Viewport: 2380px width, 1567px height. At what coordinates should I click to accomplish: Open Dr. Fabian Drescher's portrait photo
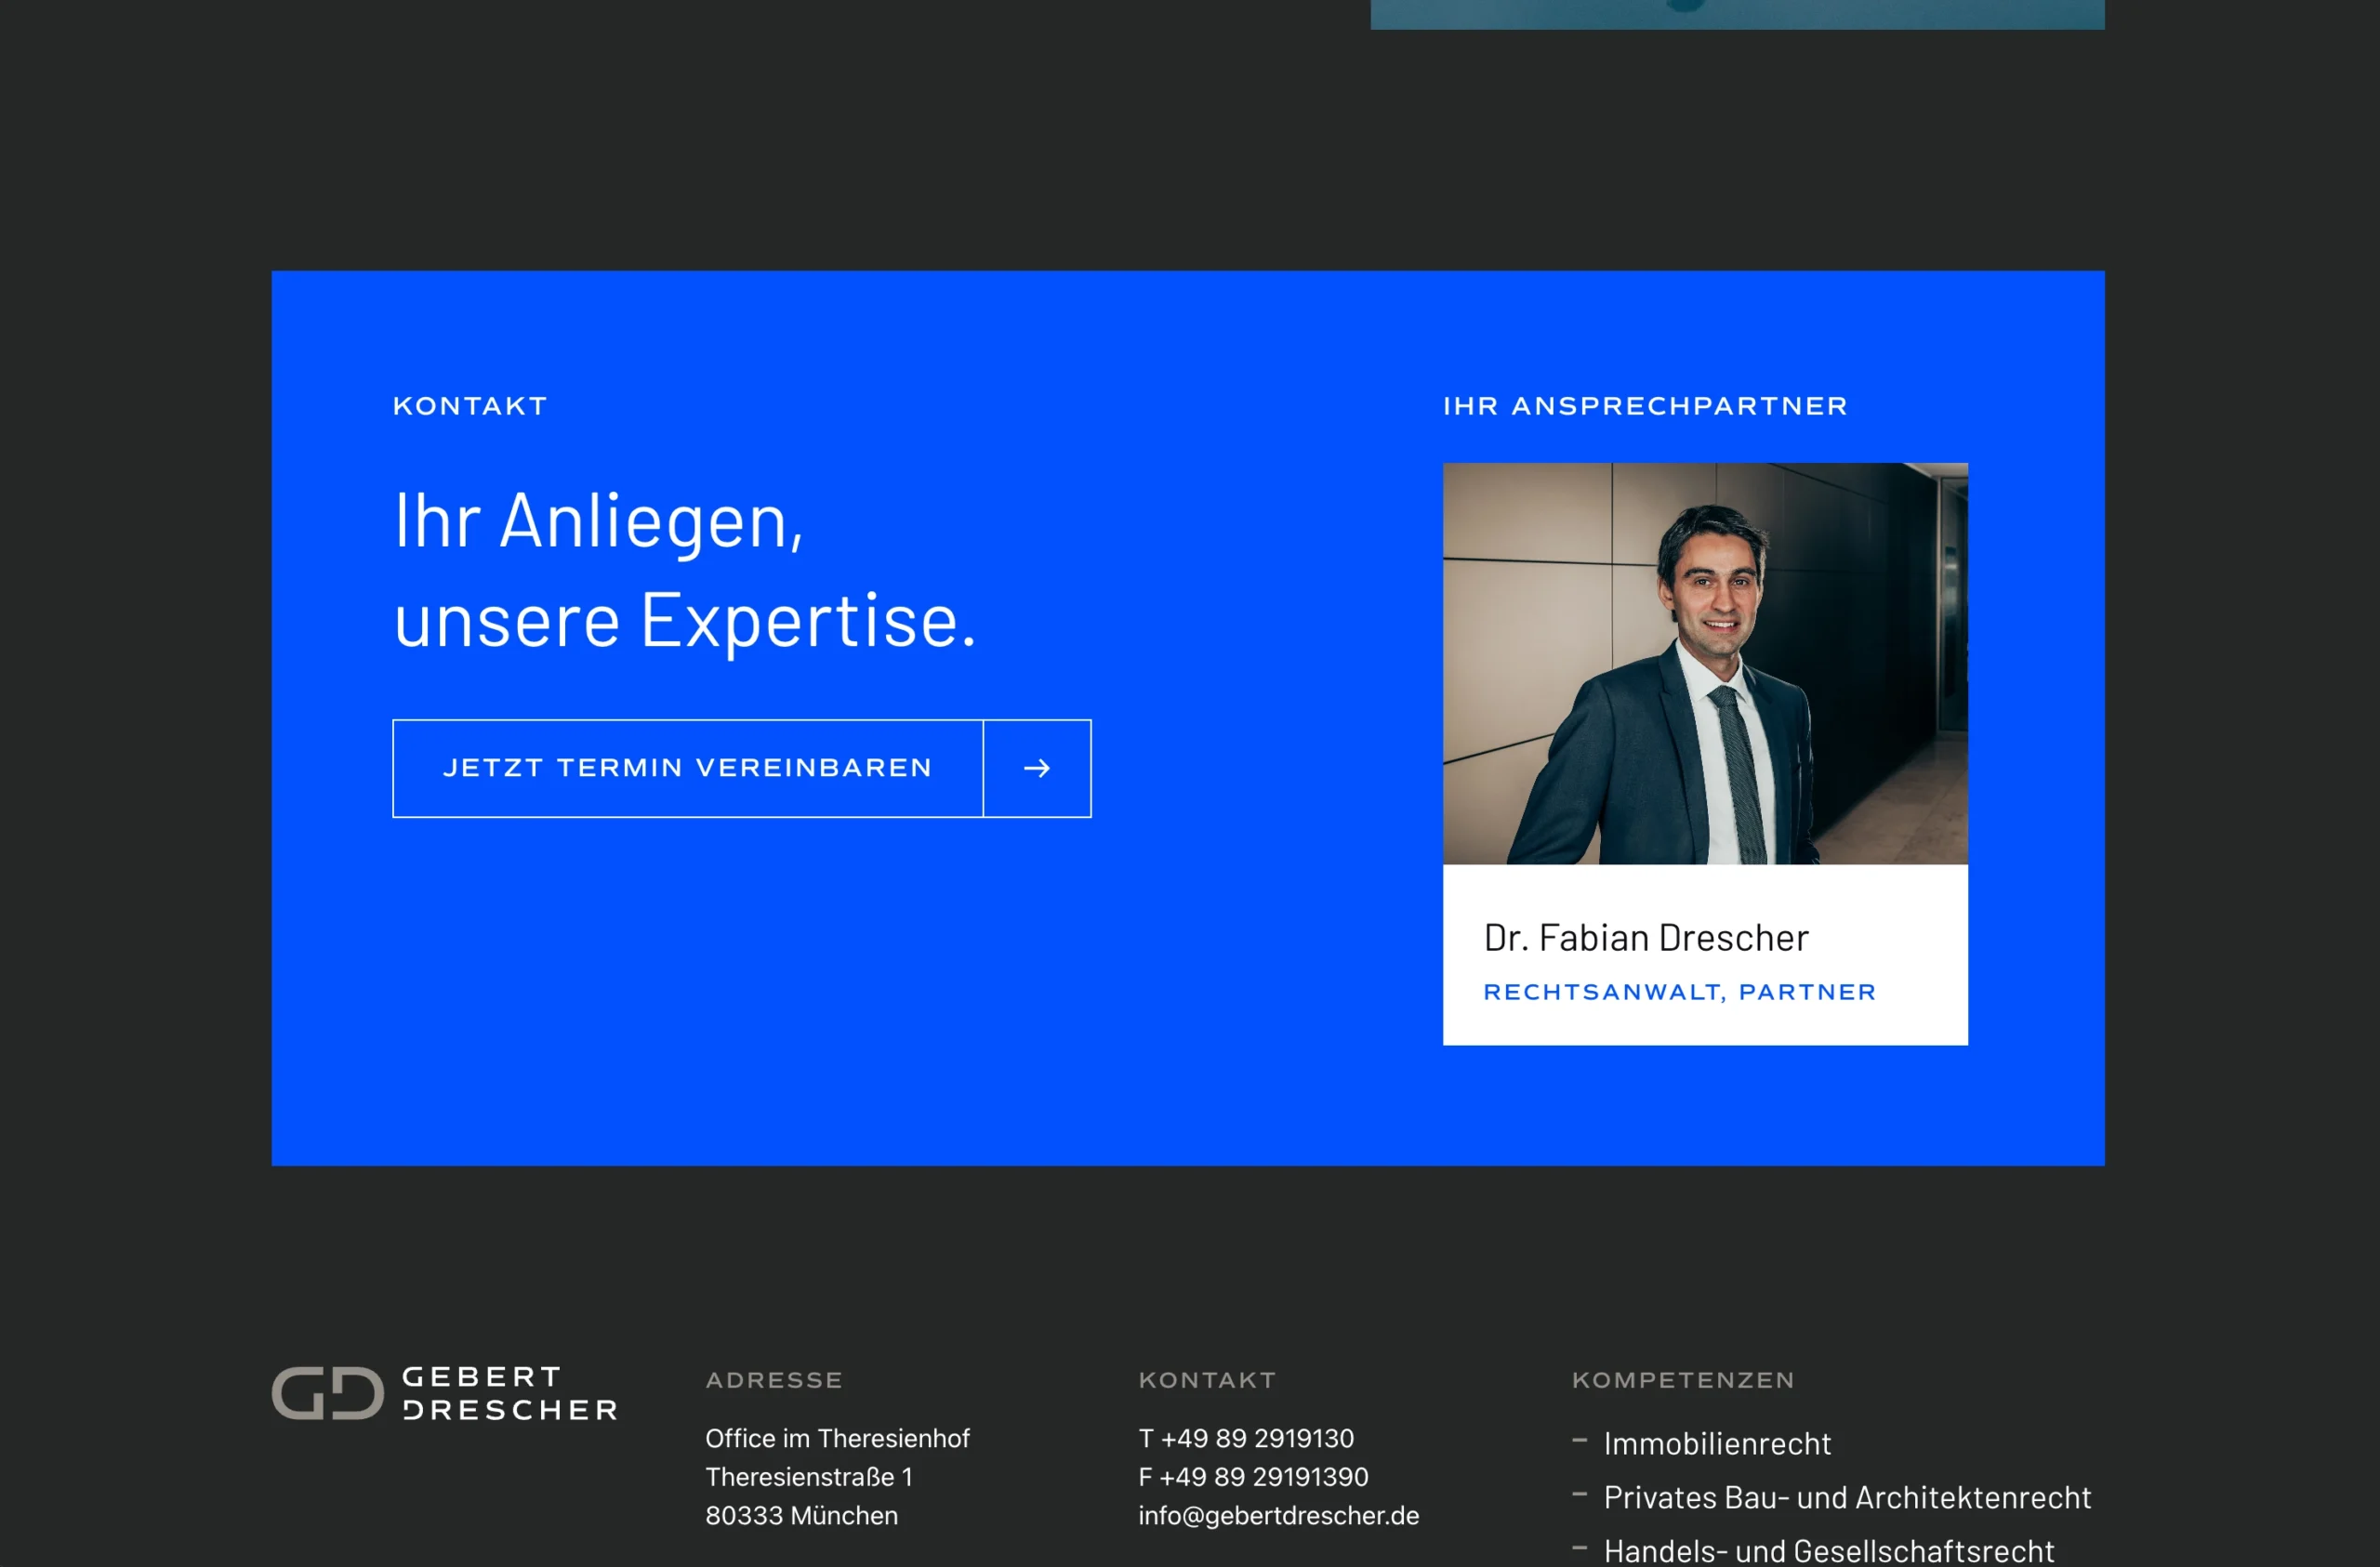coord(1705,663)
